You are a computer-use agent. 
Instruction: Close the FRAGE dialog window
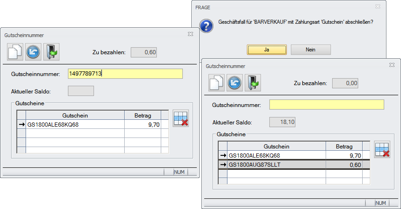coord(377,8)
